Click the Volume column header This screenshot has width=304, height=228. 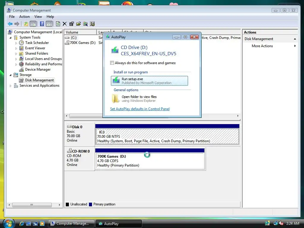click(x=80, y=32)
